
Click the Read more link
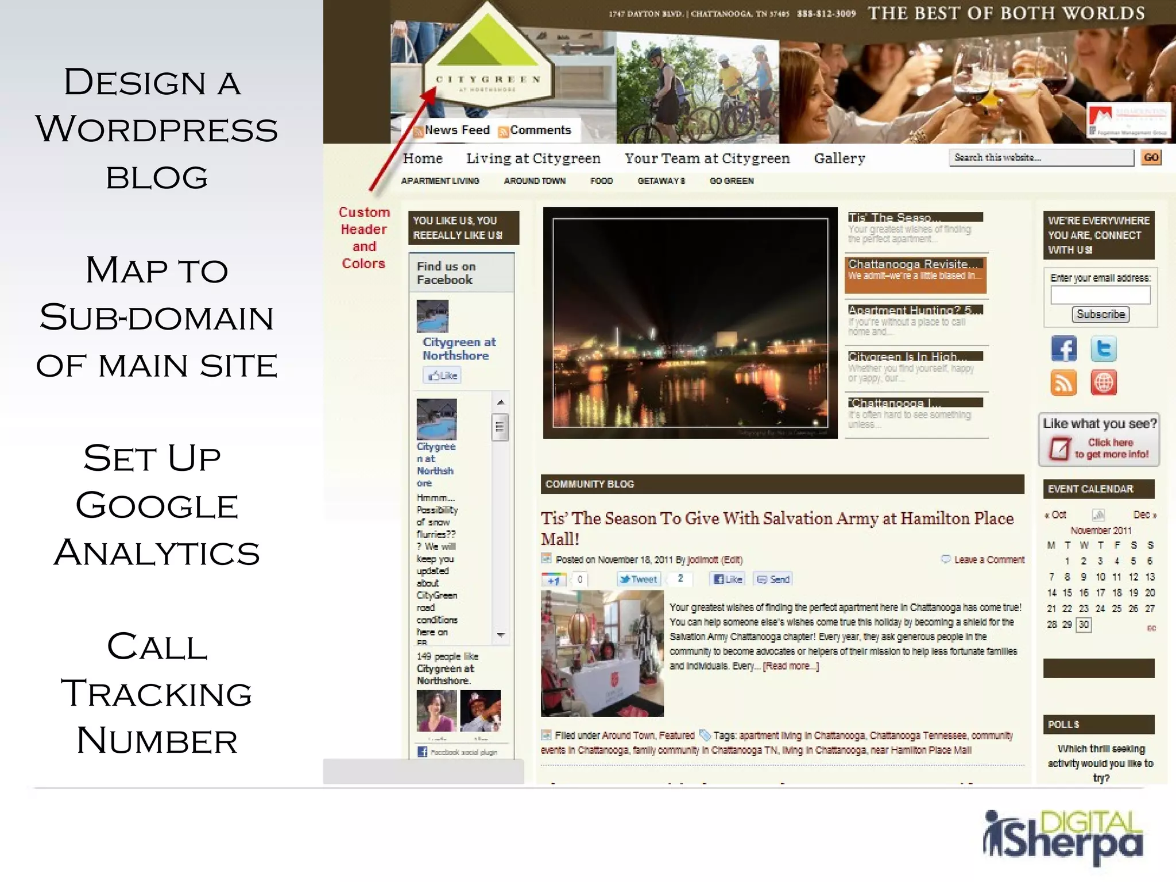791,666
